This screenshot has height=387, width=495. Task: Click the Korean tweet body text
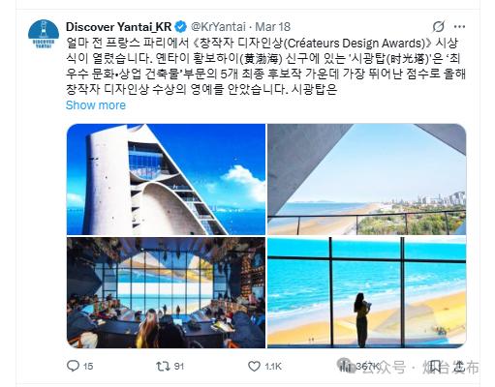265,66
